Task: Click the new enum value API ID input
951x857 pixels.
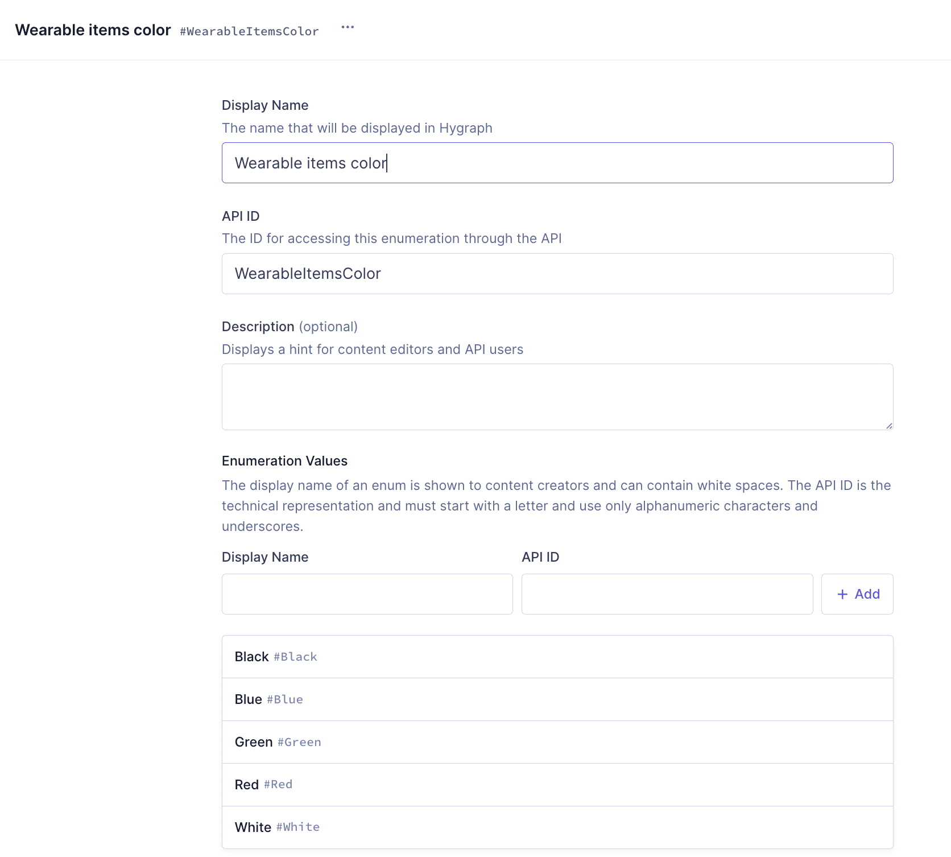Action: click(x=667, y=594)
